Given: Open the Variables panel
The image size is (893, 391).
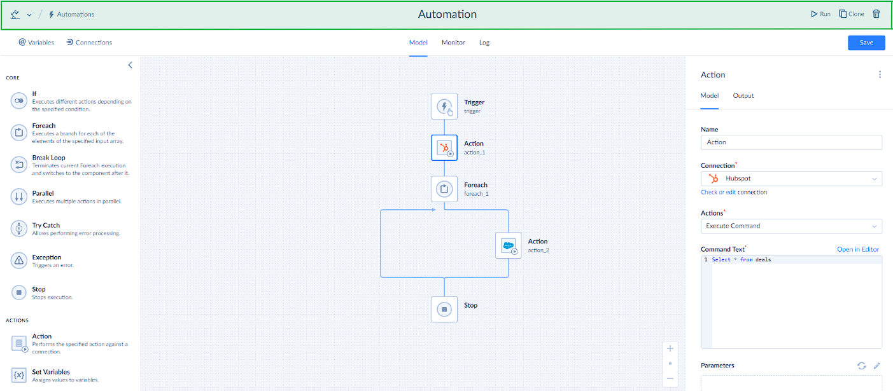Looking at the screenshot, I should [x=36, y=43].
